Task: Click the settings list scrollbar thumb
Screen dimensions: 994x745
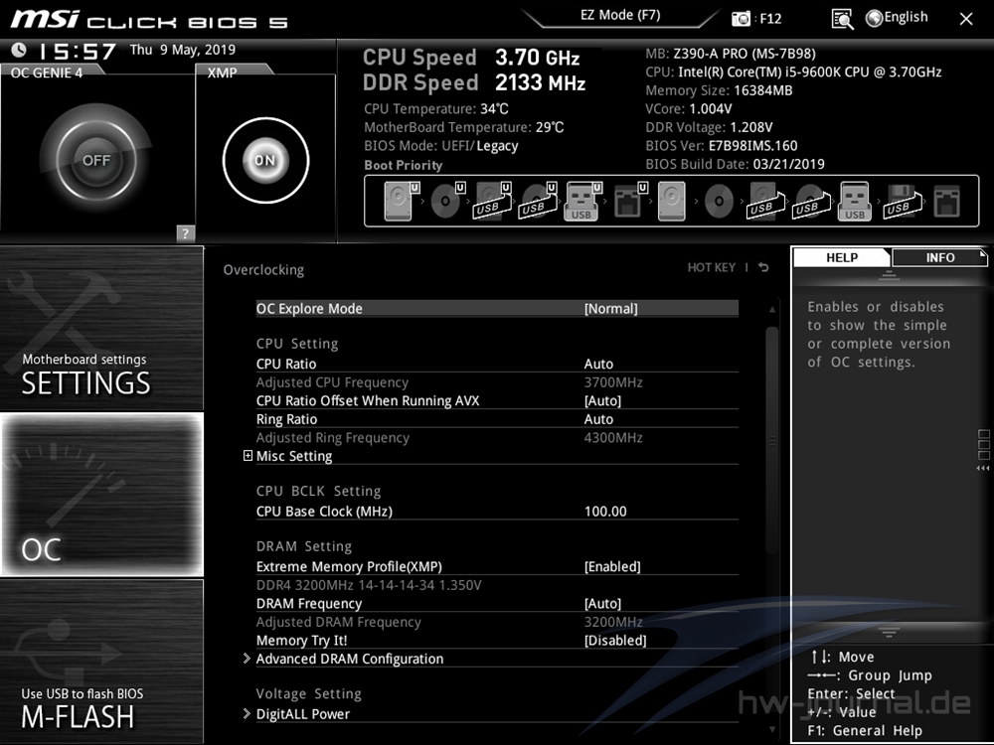Action: 771,440
